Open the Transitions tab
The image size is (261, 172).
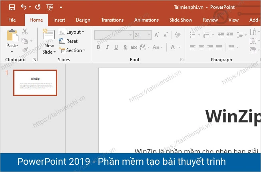[x=112, y=20]
